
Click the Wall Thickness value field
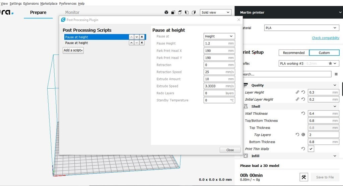click(324, 113)
